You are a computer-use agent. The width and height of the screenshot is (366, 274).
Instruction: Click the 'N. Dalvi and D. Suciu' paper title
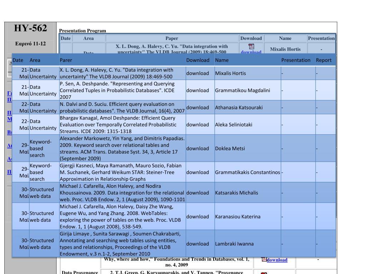[122, 107]
